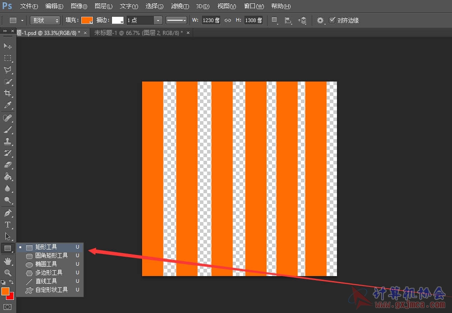Screen dimensions: 452x313
Task: Select the Zoom tool
Action: 8,272
